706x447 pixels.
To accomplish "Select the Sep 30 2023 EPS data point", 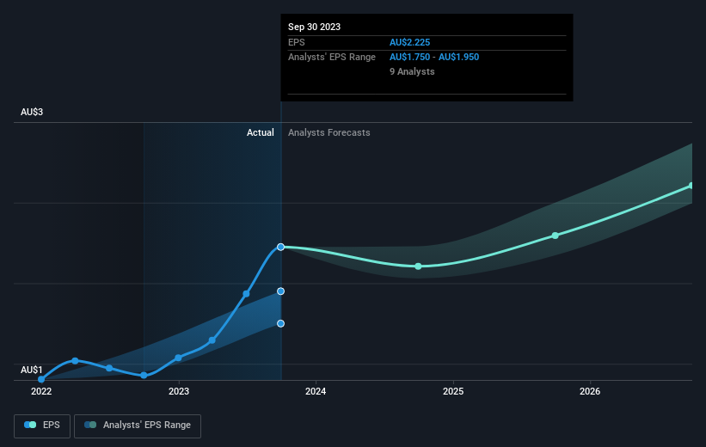I will (x=280, y=247).
